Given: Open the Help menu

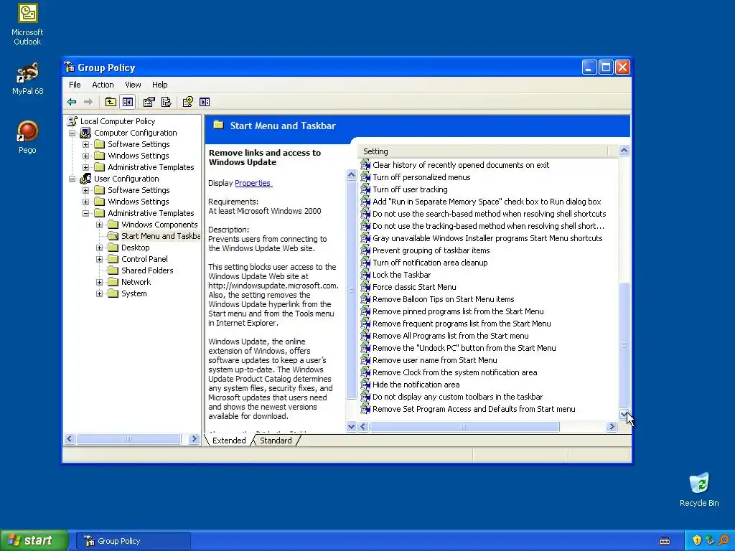Looking at the screenshot, I should tap(159, 85).
